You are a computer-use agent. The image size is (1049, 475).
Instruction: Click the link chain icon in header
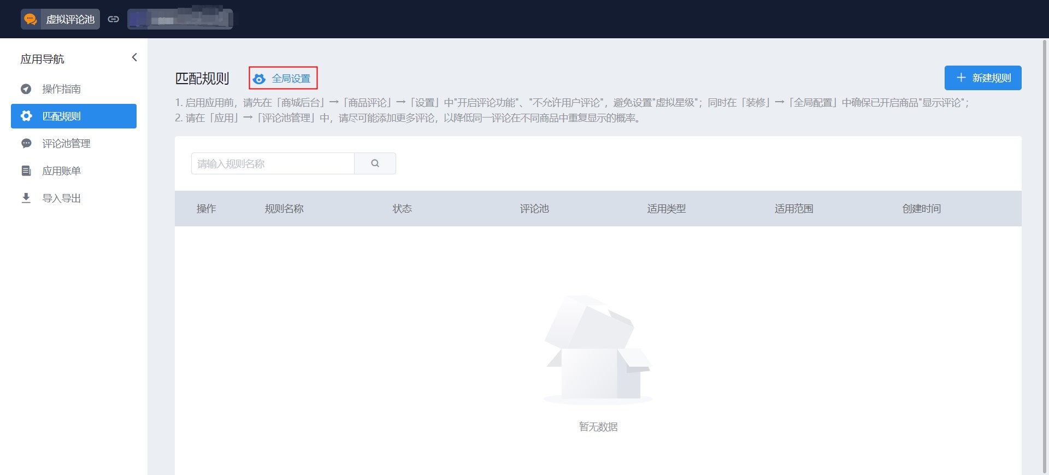tap(114, 19)
